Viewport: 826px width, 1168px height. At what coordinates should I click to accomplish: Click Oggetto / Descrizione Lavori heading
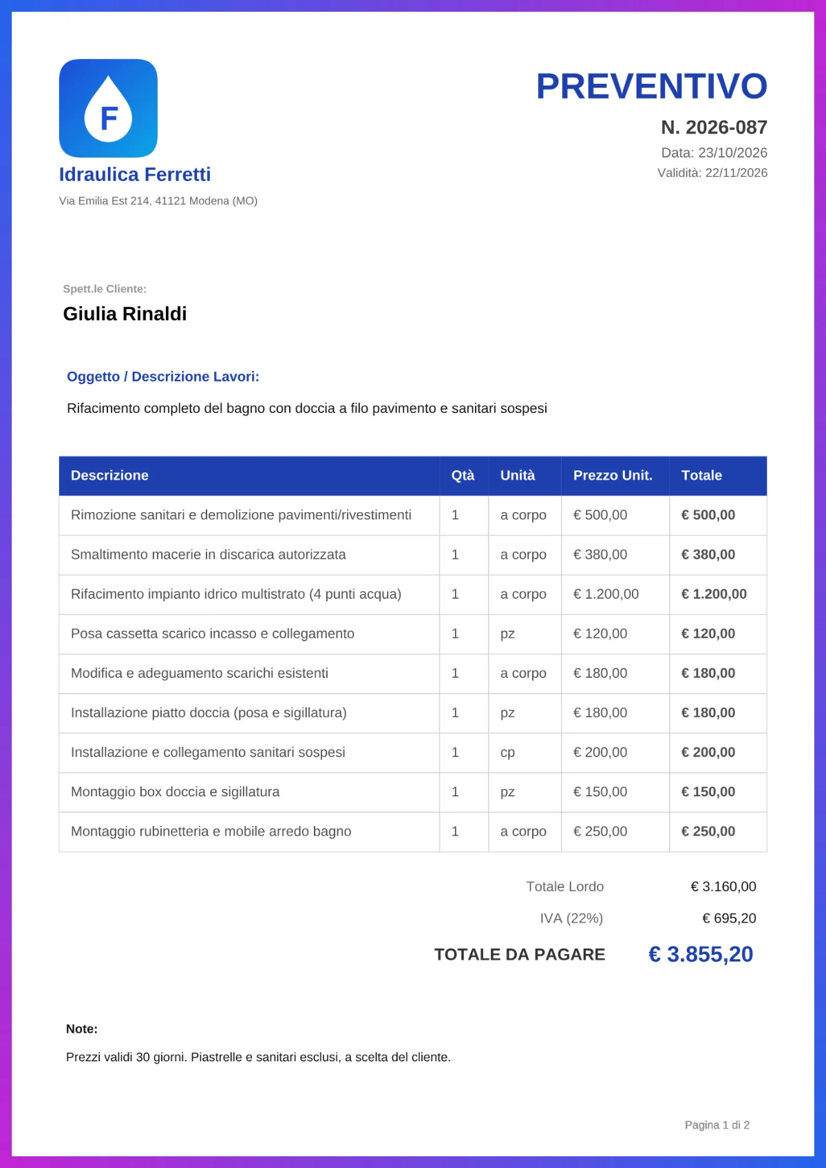[x=163, y=376]
